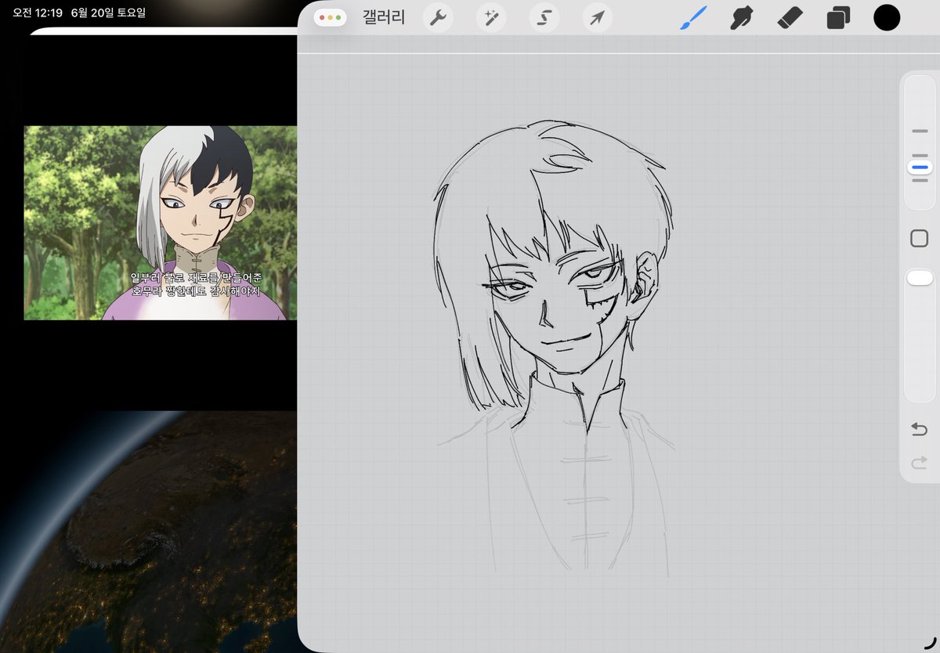Screen dimensions: 940x653
Task: Select the Selection (S ribbon) tool
Action: click(544, 17)
